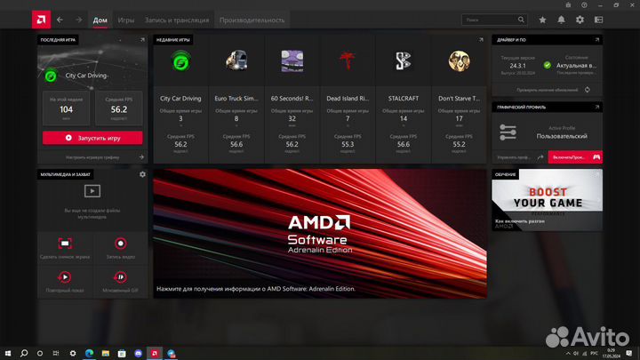Open Управлять проф... link
Viewport: 640px width, 360px height.
(x=520, y=157)
